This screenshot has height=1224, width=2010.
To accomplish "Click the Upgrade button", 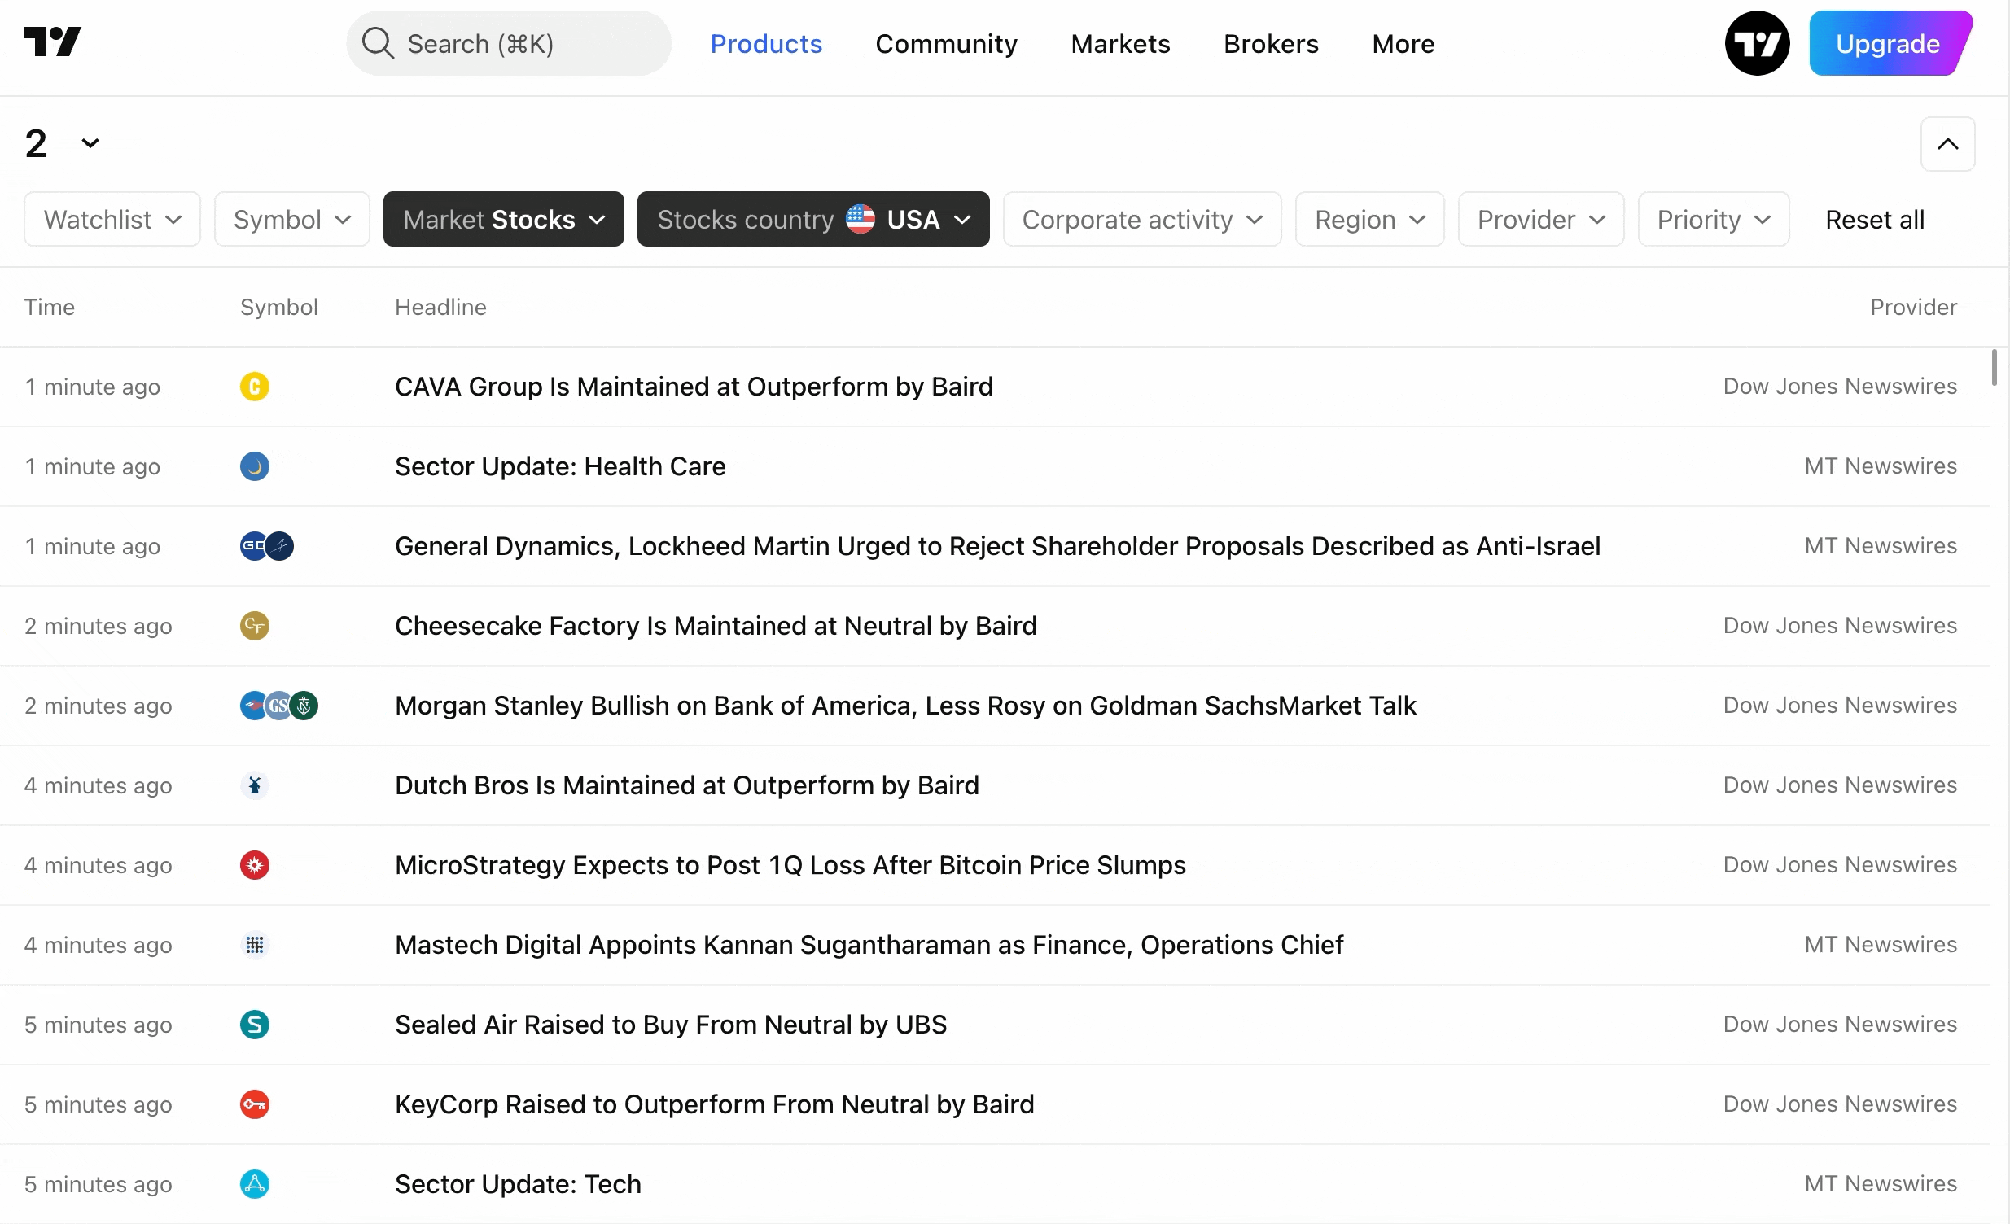I will [x=1887, y=43].
